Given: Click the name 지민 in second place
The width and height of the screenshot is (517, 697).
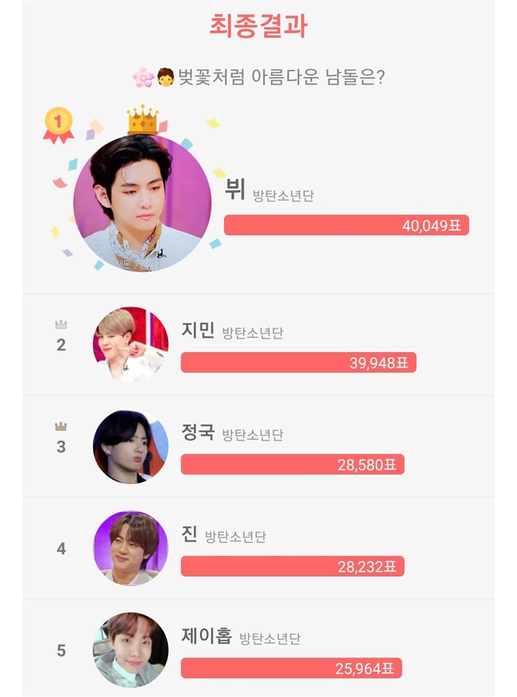Looking at the screenshot, I should [x=198, y=331].
